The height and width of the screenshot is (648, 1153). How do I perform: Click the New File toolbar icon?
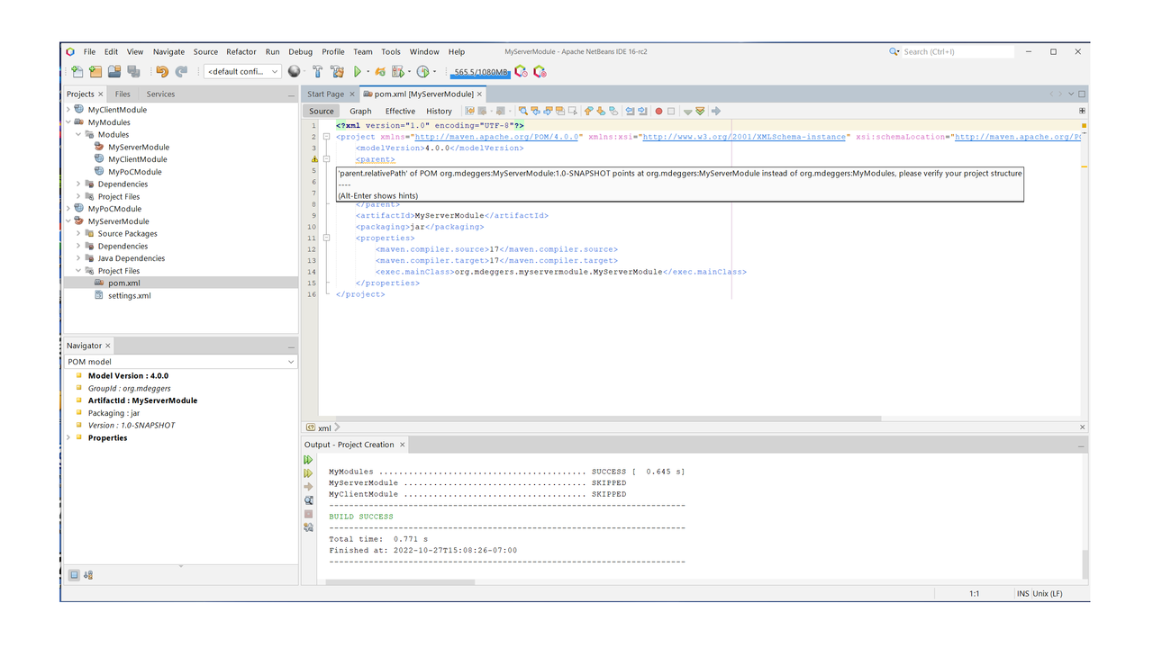point(77,71)
